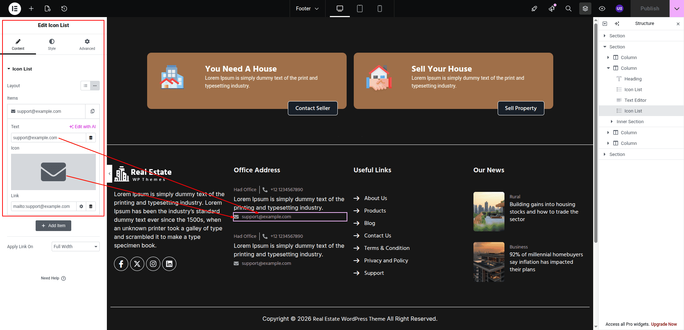Switch to mobile responsive view
684x330 pixels.
point(380,9)
